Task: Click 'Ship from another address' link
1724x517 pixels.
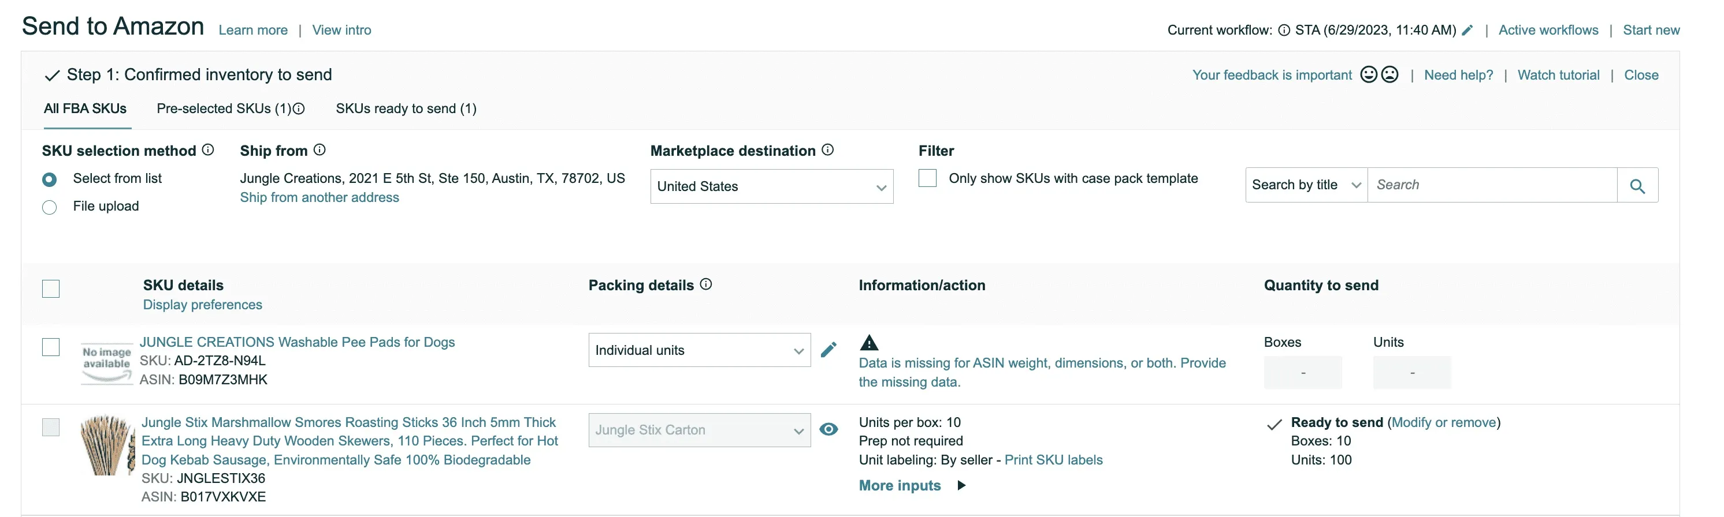Action: (319, 197)
